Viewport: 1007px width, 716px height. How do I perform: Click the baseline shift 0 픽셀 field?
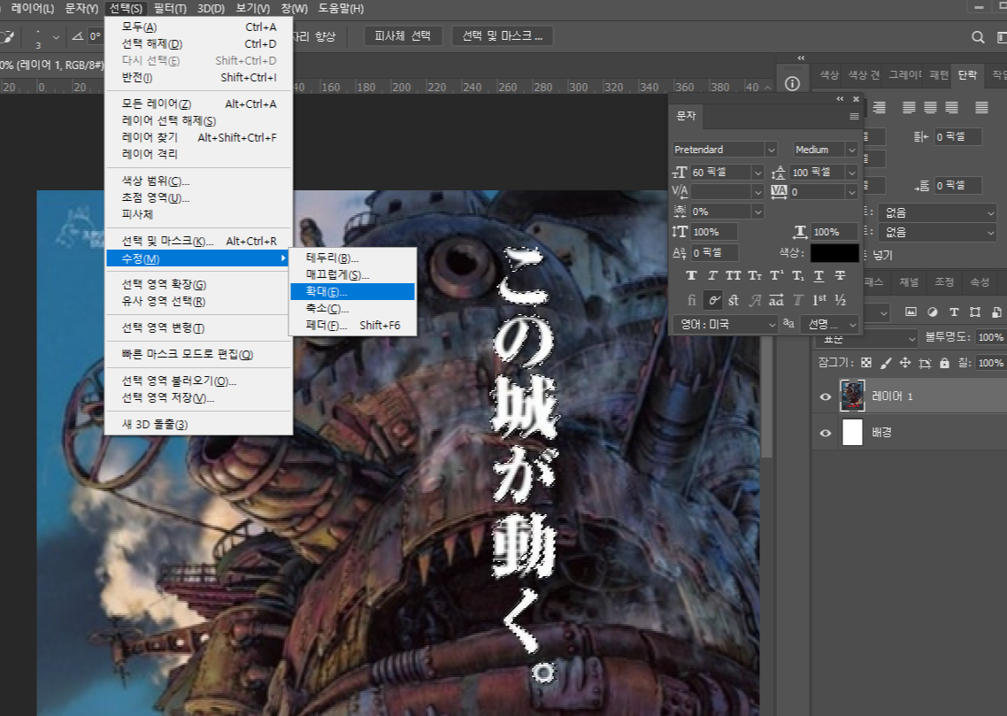coord(713,253)
